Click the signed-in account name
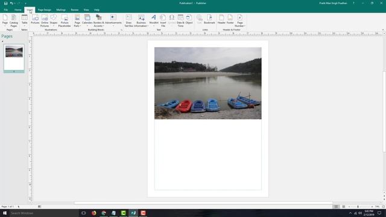The height and width of the screenshot is (217, 386). pos(333,3)
